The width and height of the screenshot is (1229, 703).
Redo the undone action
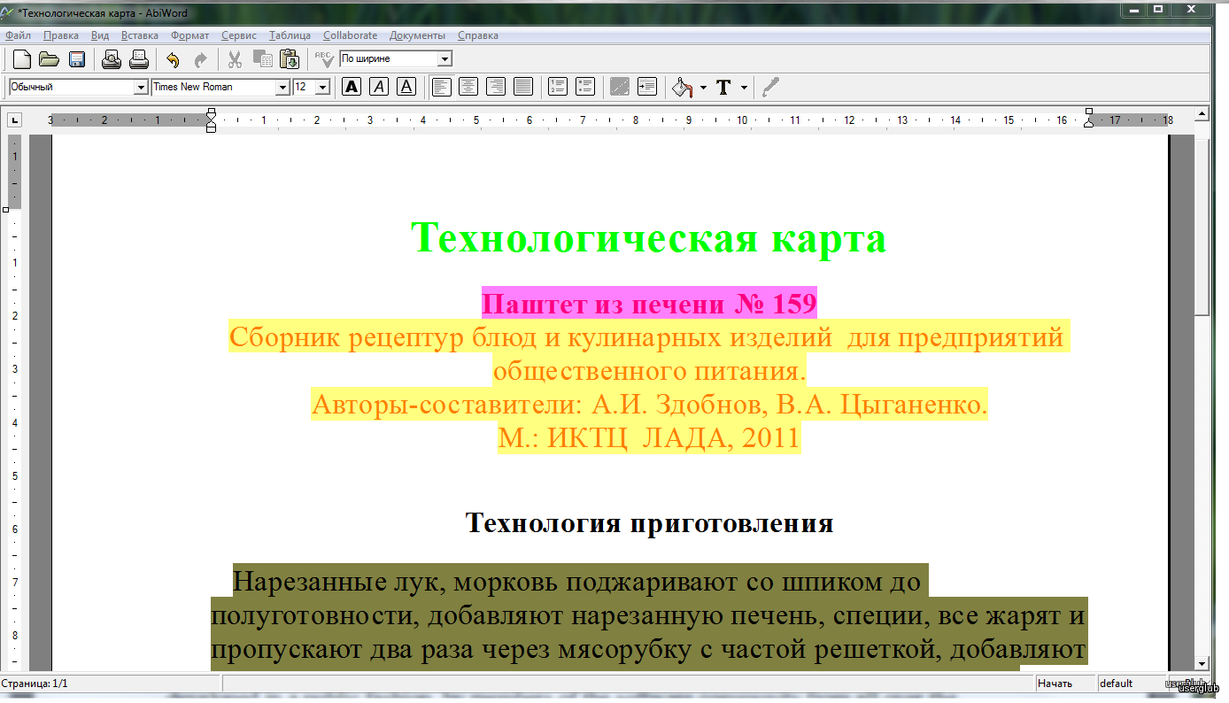[200, 59]
